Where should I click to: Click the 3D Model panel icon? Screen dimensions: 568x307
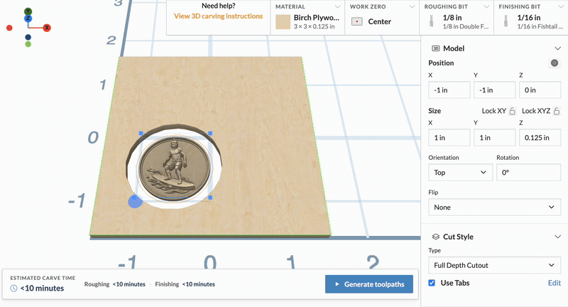click(436, 48)
